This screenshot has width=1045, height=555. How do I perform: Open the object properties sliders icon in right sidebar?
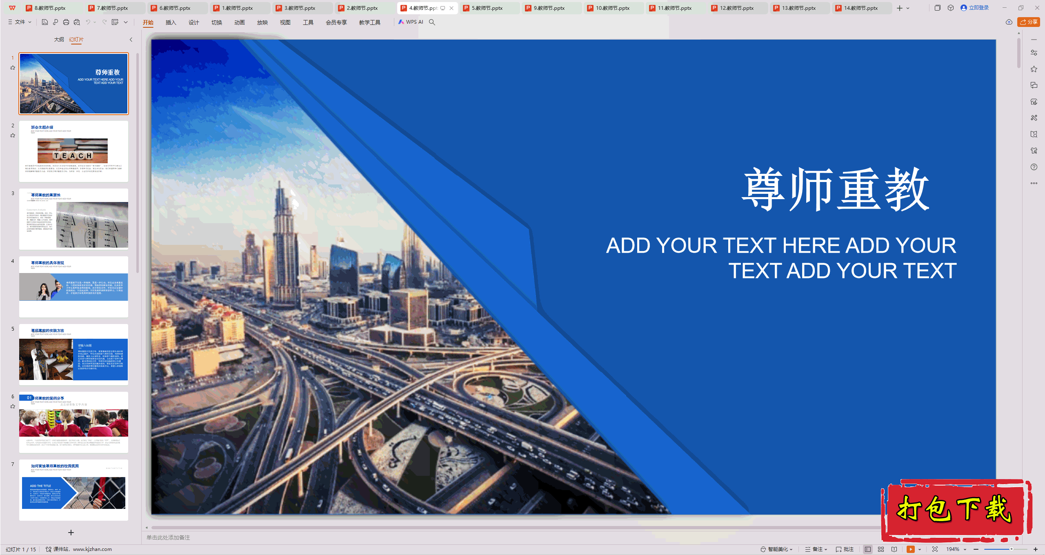pos(1034,53)
